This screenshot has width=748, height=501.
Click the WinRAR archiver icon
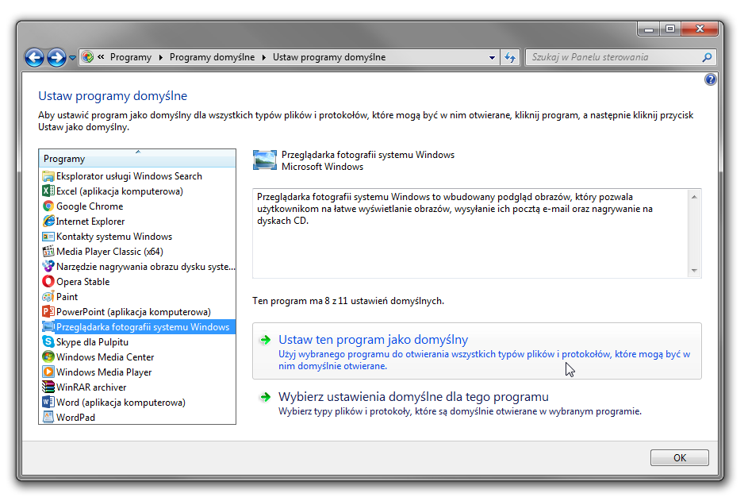[48, 387]
